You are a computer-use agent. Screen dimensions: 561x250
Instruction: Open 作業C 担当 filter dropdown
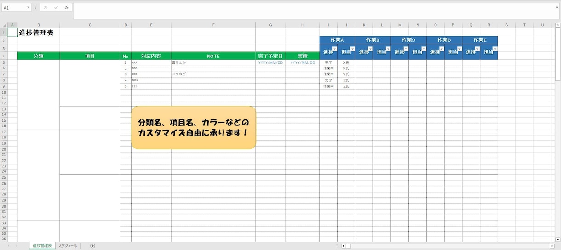point(424,49)
